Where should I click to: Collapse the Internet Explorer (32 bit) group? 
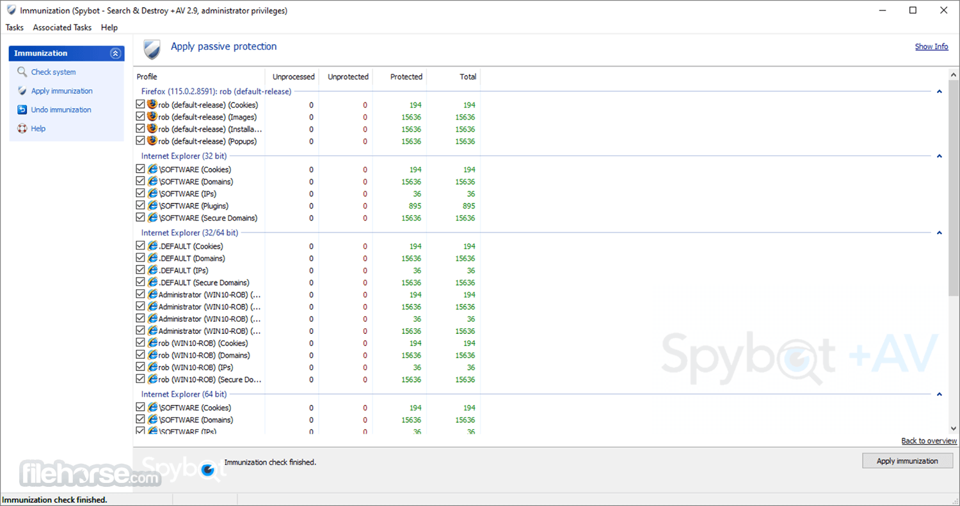coord(939,156)
